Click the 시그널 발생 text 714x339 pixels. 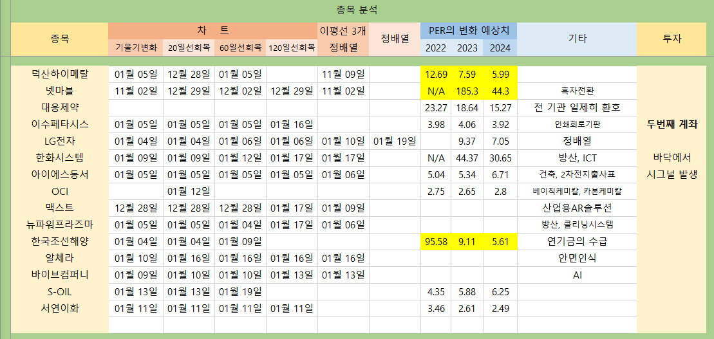pyautogui.click(x=672, y=175)
